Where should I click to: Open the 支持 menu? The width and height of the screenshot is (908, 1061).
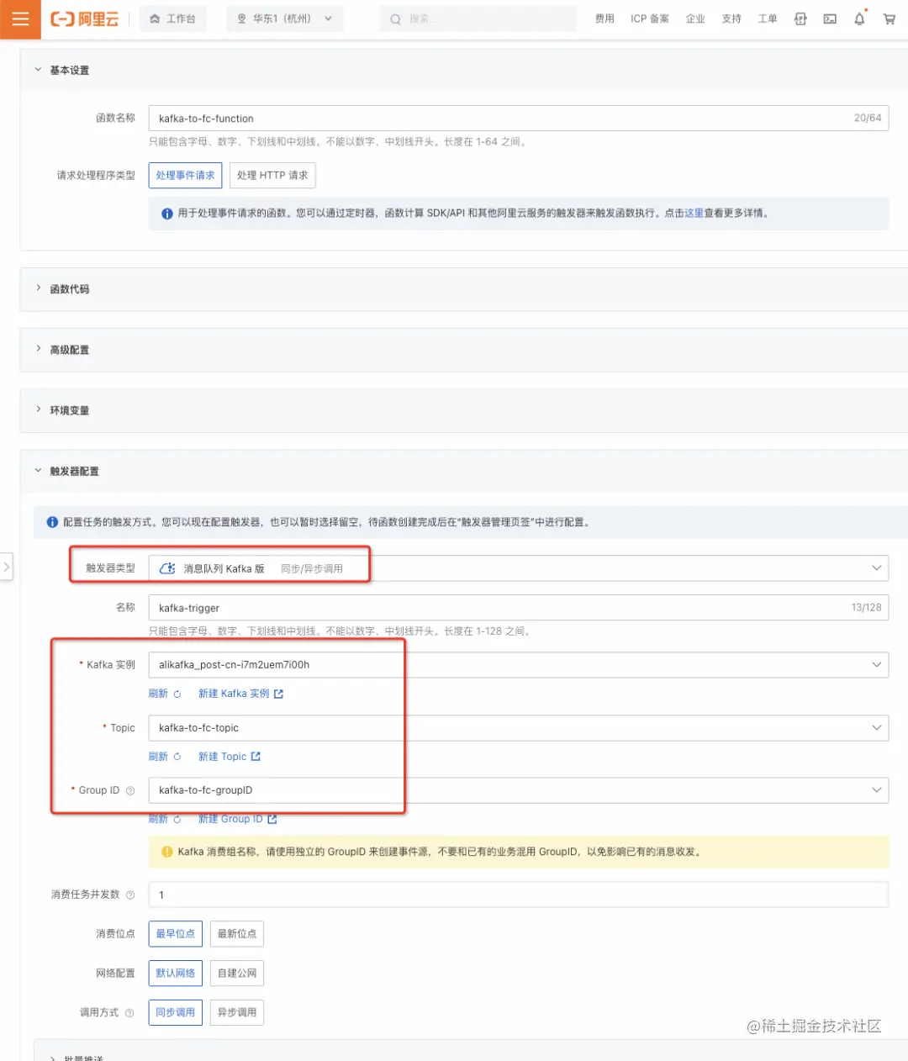click(731, 18)
